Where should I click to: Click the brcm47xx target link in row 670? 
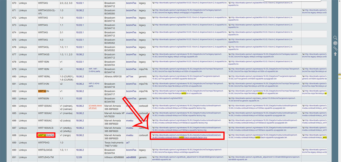(x=131, y=3)
